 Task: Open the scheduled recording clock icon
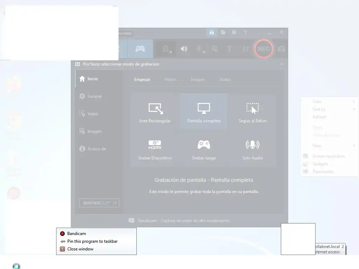coord(234,33)
